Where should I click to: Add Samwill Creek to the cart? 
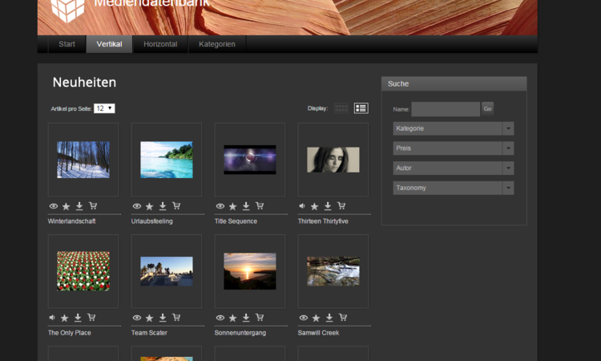(343, 317)
